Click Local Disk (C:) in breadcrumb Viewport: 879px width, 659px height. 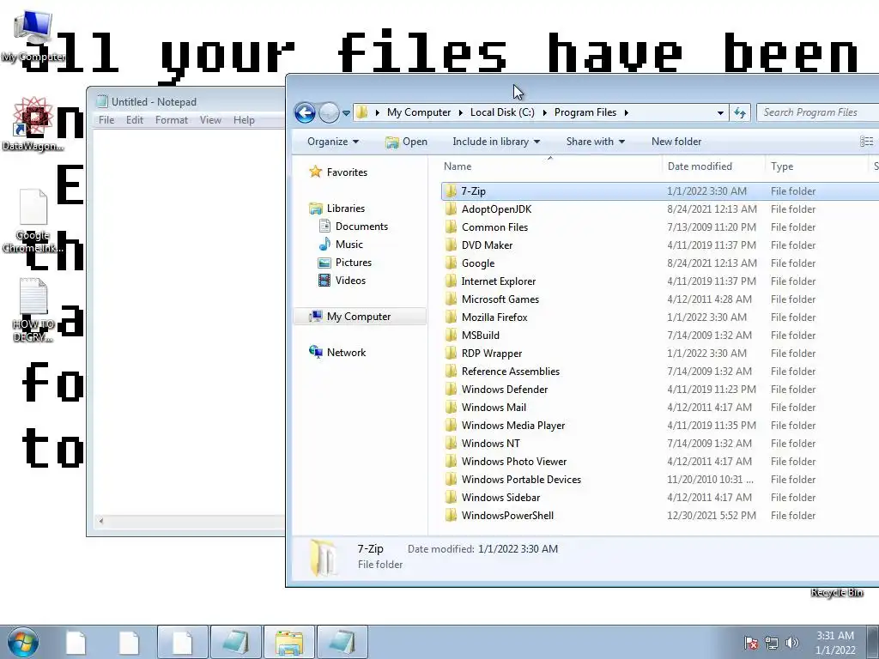502,112
